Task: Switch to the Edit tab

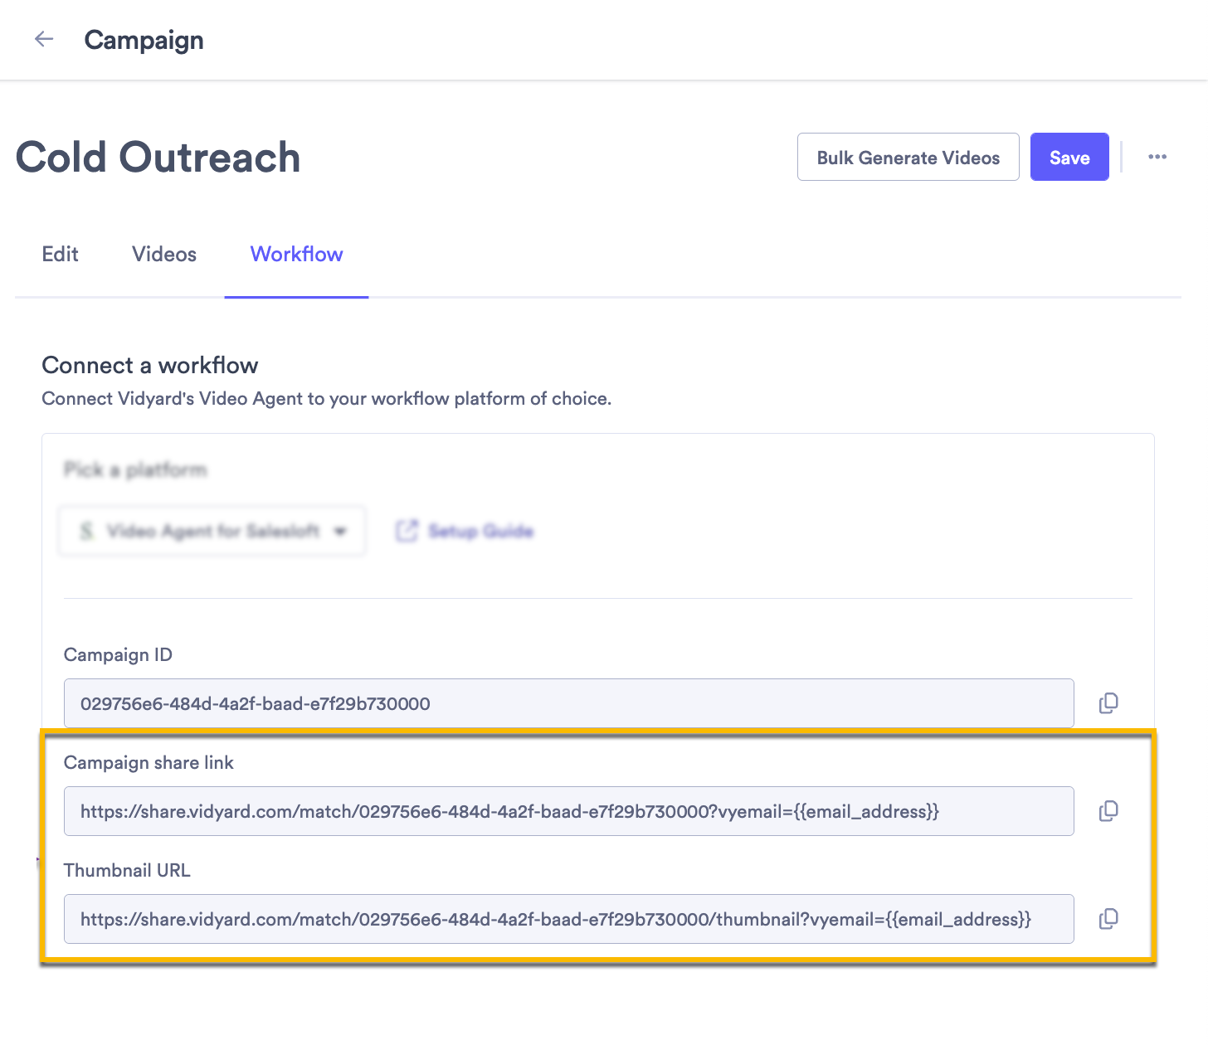Action: click(x=61, y=254)
